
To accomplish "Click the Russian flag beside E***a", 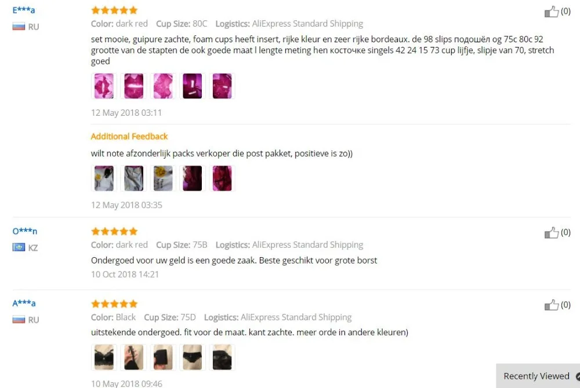I will click(19, 27).
